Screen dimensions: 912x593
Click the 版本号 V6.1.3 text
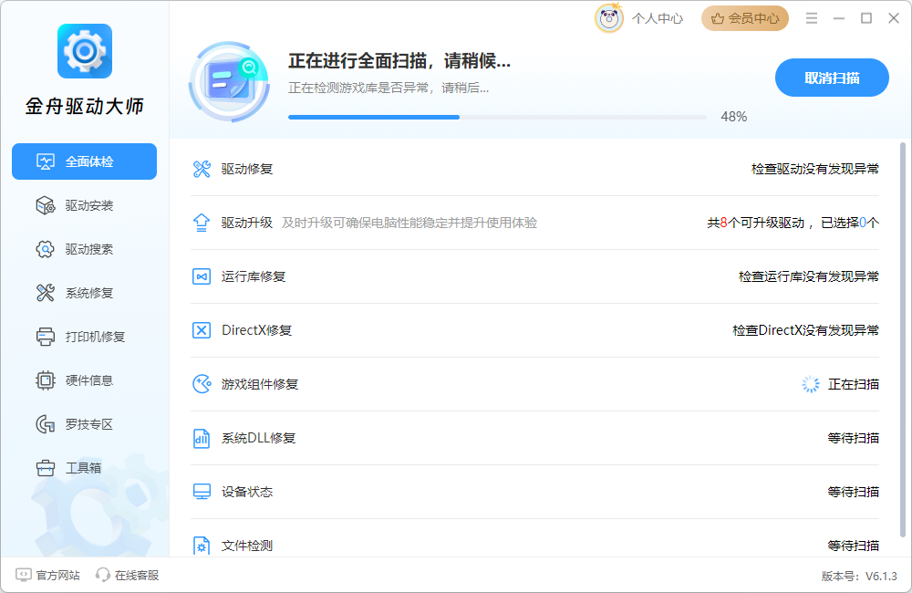[859, 577]
